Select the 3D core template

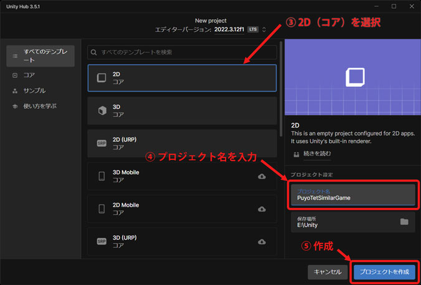coord(182,111)
